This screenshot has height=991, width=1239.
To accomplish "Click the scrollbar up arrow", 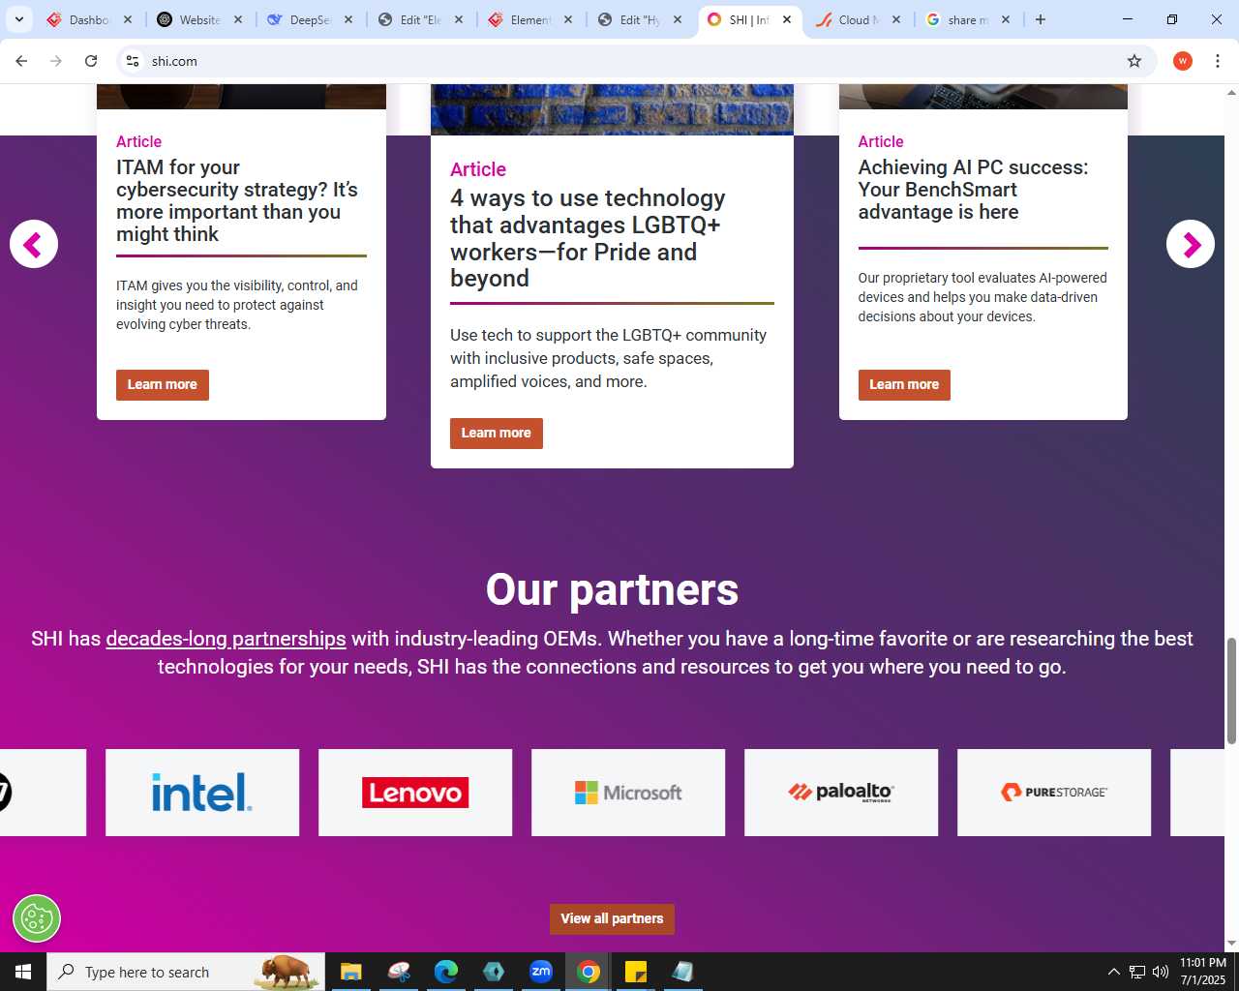I will click(1231, 92).
